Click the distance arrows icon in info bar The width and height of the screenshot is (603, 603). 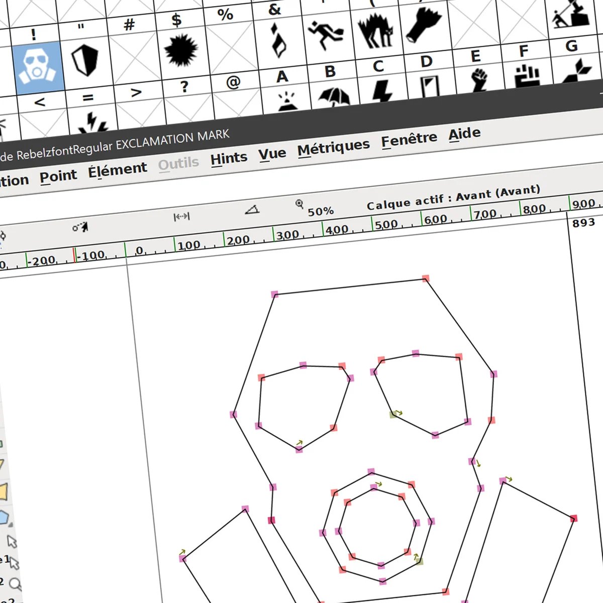coord(181,217)
